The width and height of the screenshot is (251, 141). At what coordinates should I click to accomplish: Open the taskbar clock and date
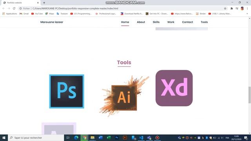click(x=236, y=137)
